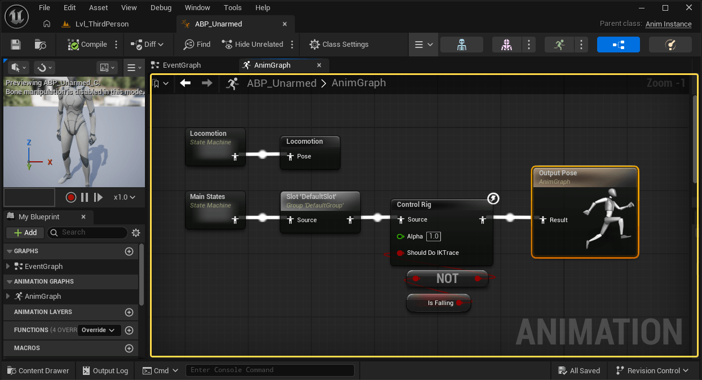Open the skeletal mesh editor mode icon
This screenshot has width=702, height=380.
click(506, 45)
